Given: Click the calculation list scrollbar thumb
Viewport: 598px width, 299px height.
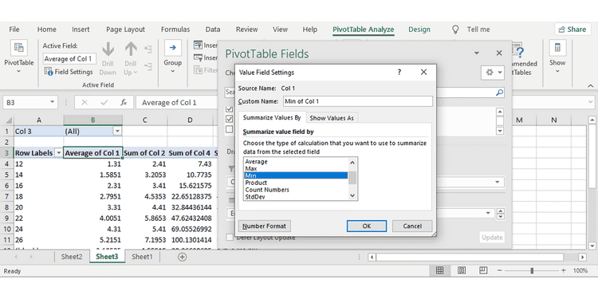Looking at the screenshot, I should click(352, 177).
